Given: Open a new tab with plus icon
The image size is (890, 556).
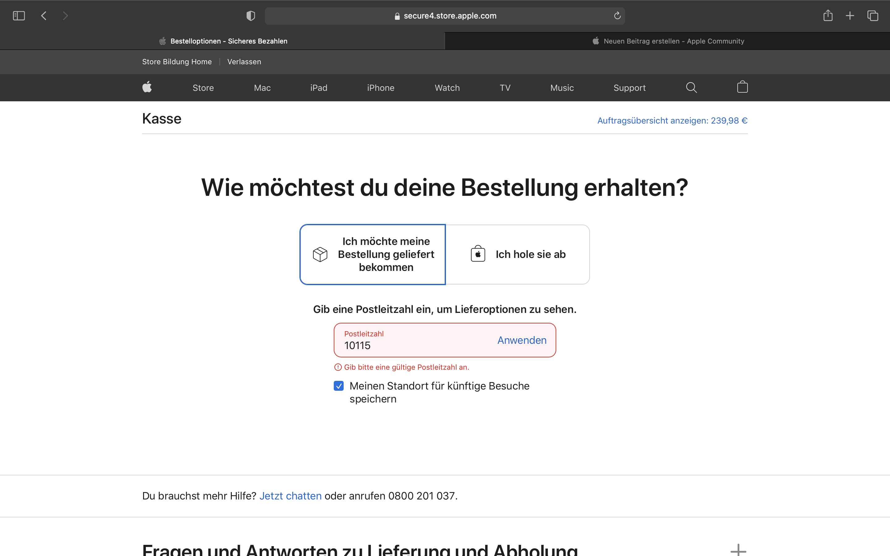Looking at the screenshot, I should tap(850, 16).
